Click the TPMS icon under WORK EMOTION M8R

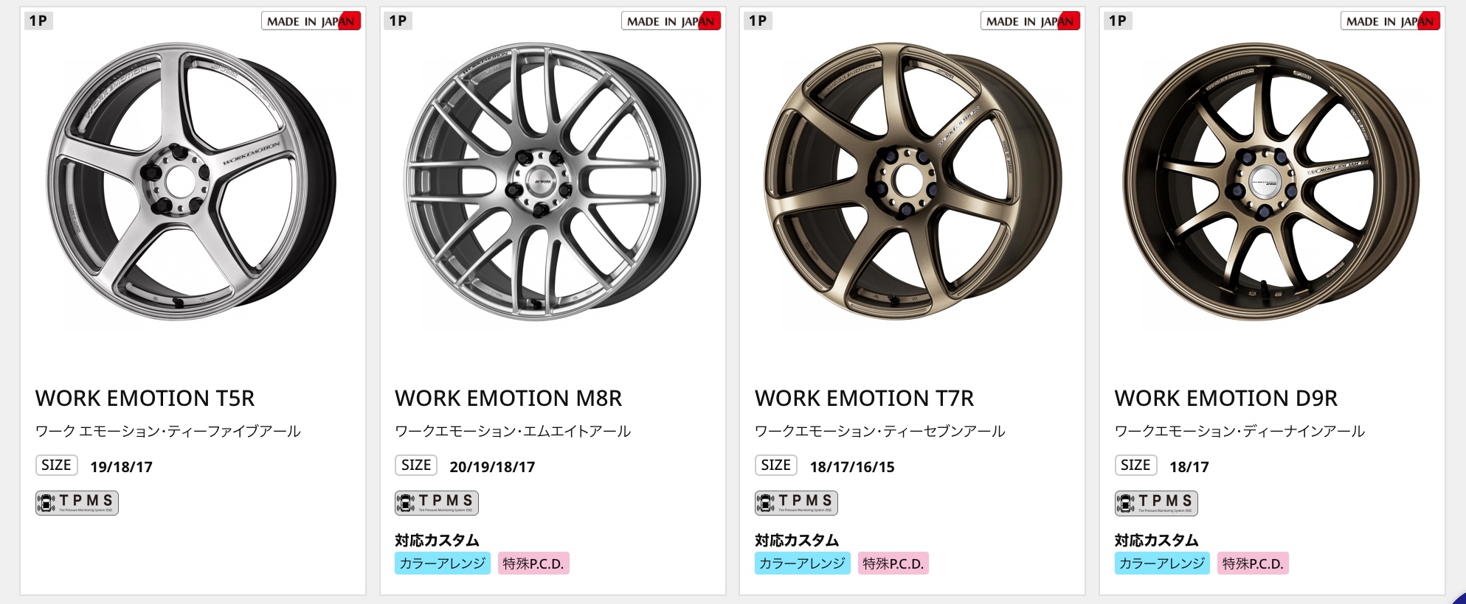click(437, 503)
